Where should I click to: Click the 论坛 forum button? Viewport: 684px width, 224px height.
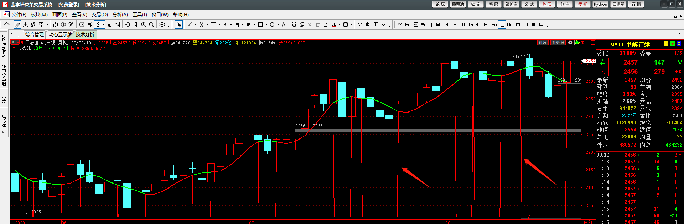(x=440, y=4)
